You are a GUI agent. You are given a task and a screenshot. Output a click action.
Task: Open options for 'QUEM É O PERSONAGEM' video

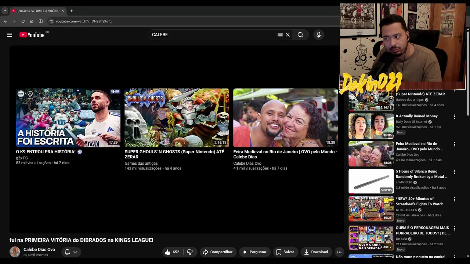455,228
